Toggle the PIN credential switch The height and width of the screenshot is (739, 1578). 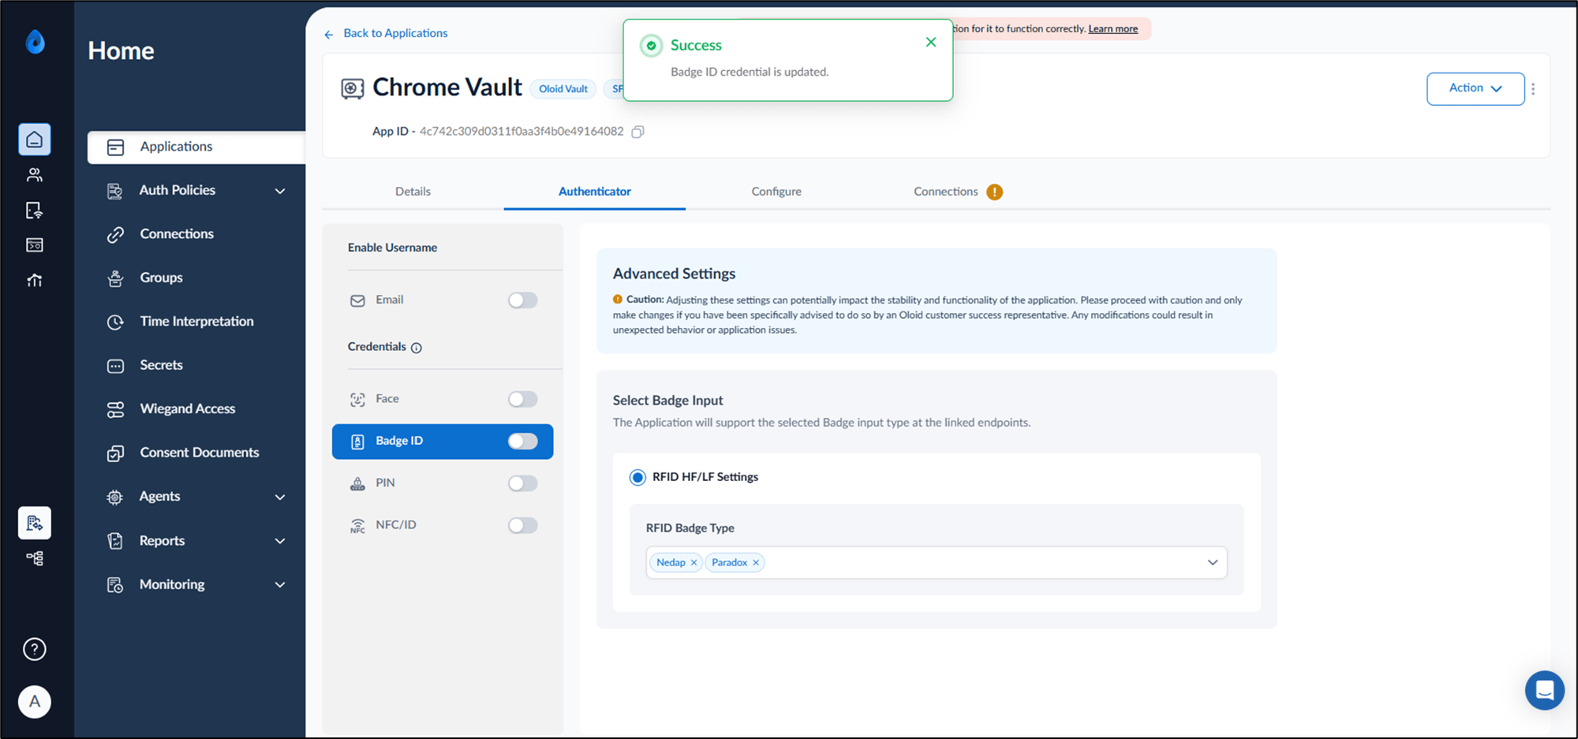click(x=522, y=483)
